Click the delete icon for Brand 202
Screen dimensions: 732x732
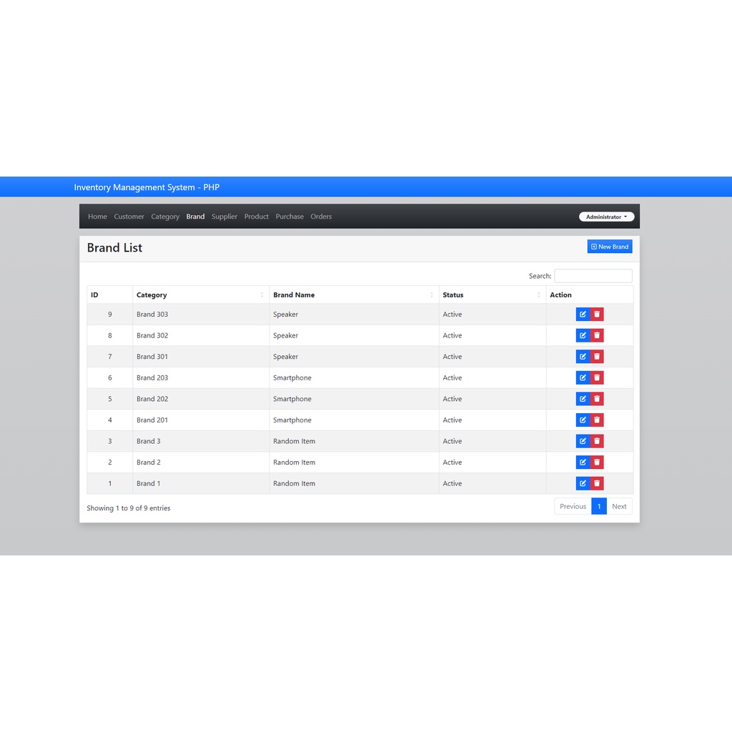[x=597, y=399]
